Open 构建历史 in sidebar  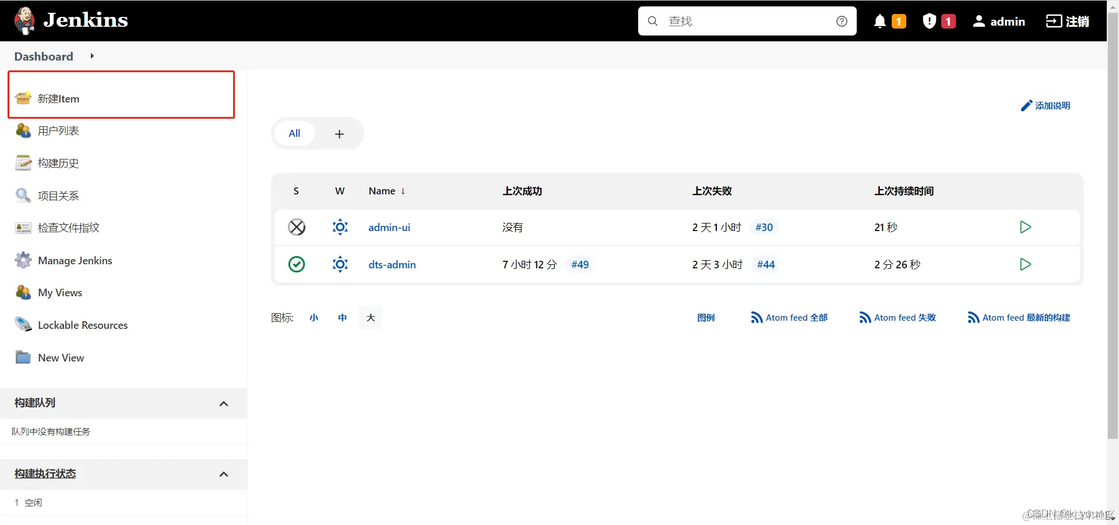point(58,163)
